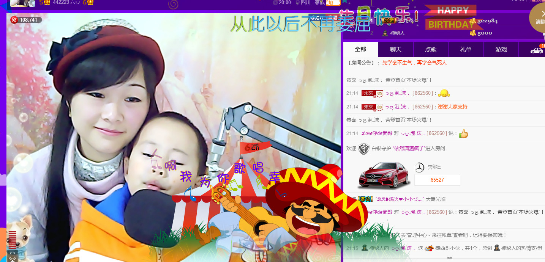Screen dimensions: 545x262
Task: Click the silver guardian shield icon
Action: point(364,149)
